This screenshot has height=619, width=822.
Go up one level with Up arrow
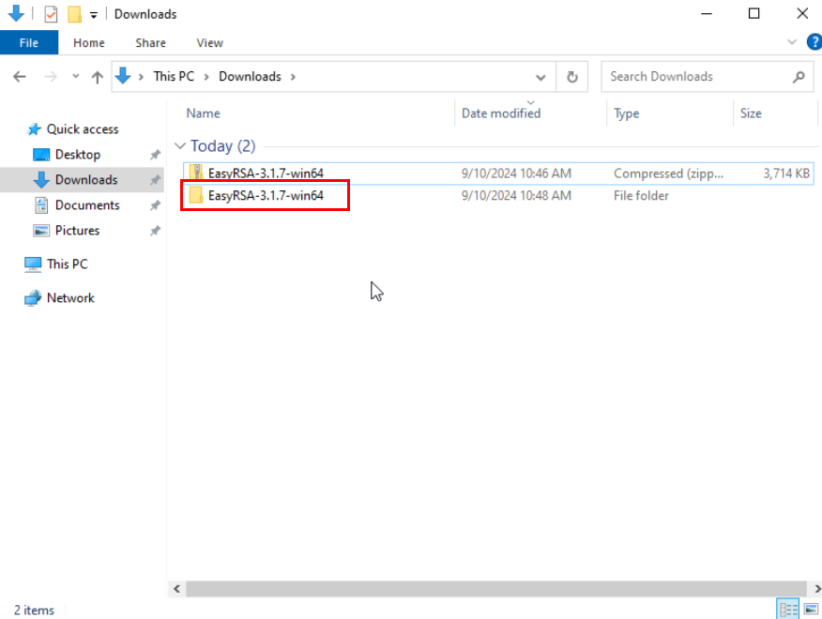coord(97,77)
